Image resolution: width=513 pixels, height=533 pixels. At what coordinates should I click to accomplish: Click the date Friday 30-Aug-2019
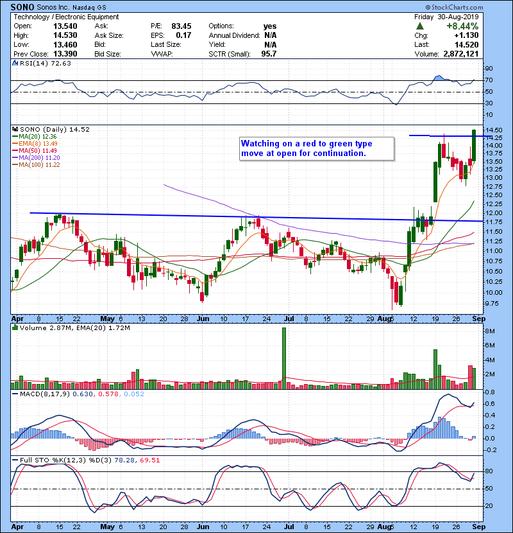pos(446,17)
